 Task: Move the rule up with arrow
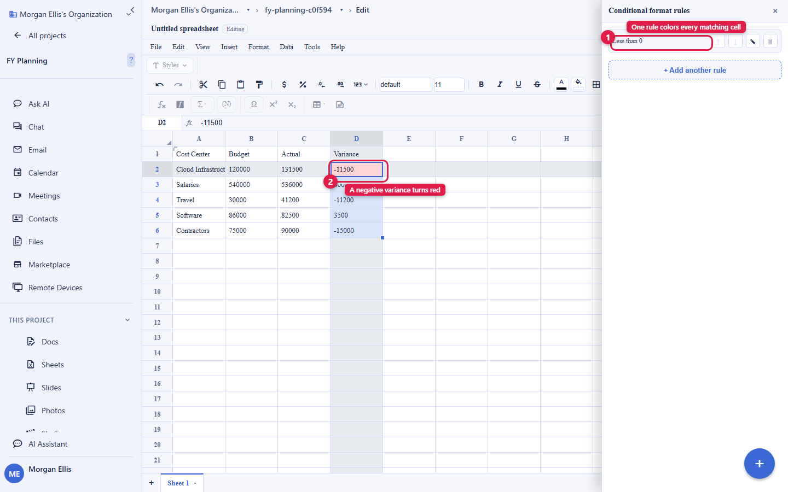tap(718, 42)
